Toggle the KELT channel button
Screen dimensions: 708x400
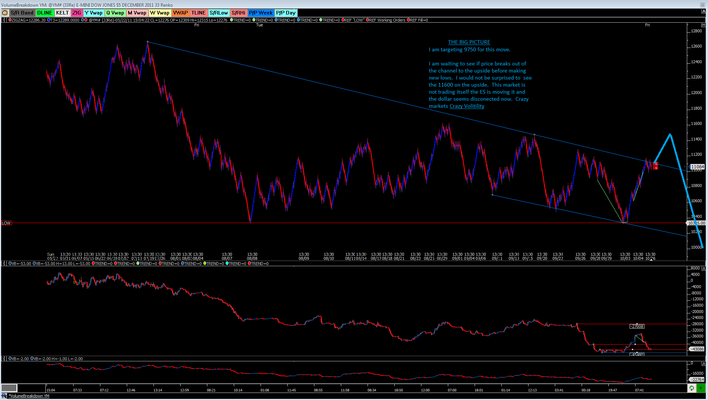coord(62,13)
